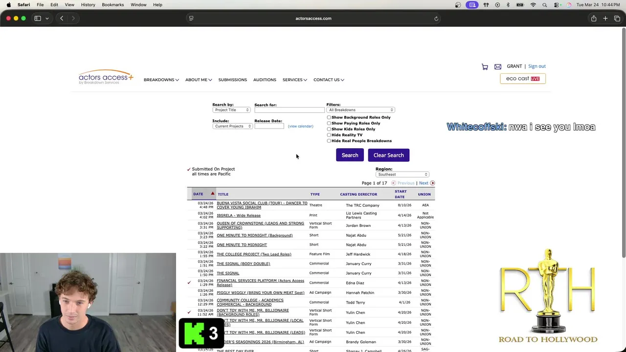
Task: Open the Bookmarks menu
Action: [x=113, y=5]
